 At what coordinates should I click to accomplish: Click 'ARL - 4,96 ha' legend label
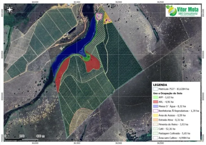click(x=166, y=102)
